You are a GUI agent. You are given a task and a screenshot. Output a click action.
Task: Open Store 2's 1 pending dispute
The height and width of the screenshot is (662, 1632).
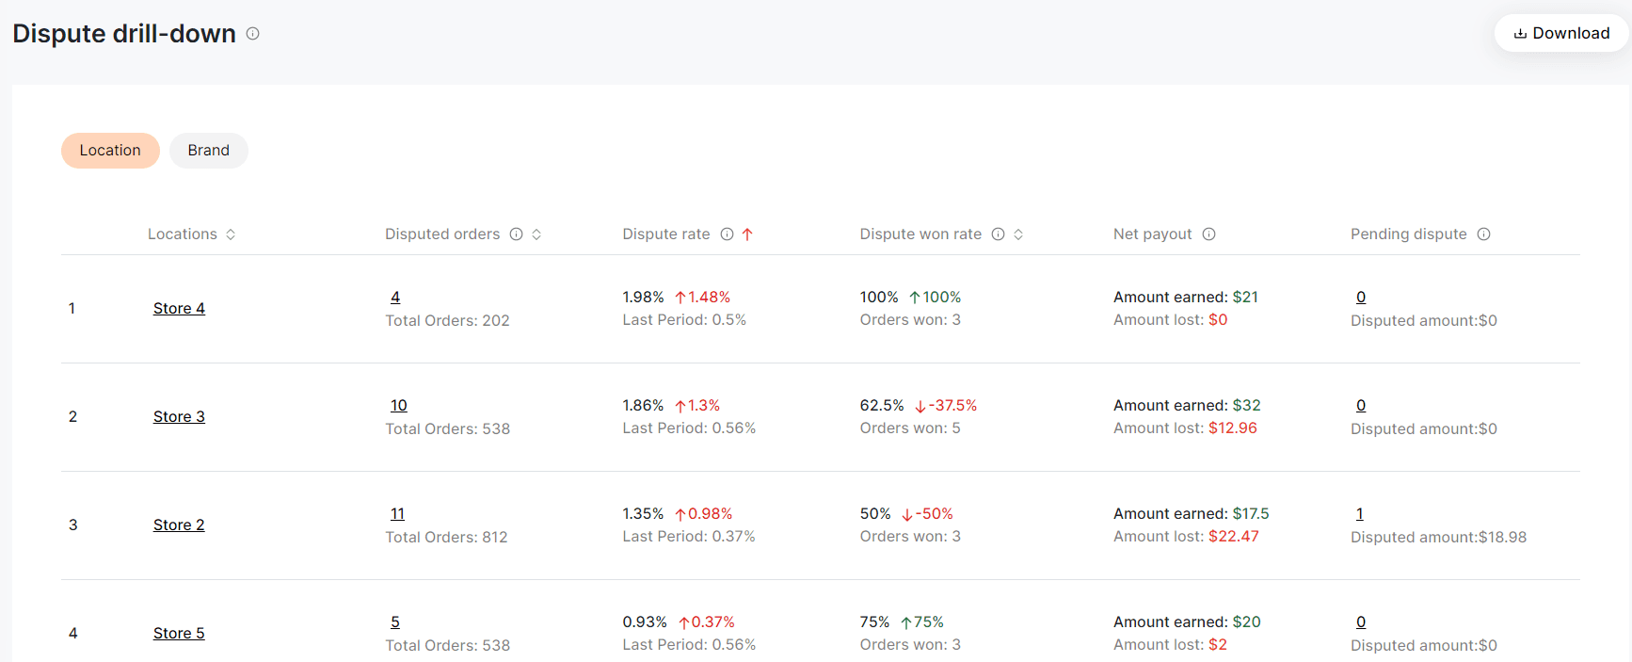click(1359, 514)
